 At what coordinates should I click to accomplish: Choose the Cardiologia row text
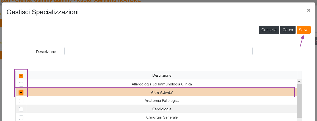coord(162,109)
